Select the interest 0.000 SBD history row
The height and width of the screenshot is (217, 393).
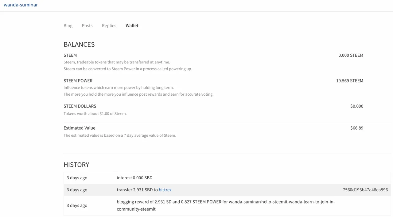134,178
